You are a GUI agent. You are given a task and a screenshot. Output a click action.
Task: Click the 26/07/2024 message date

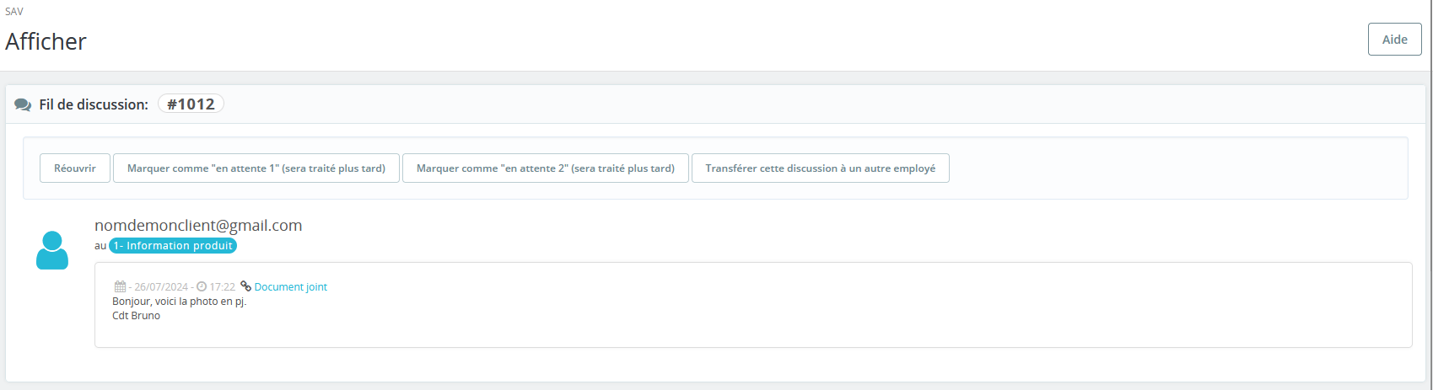161,287
